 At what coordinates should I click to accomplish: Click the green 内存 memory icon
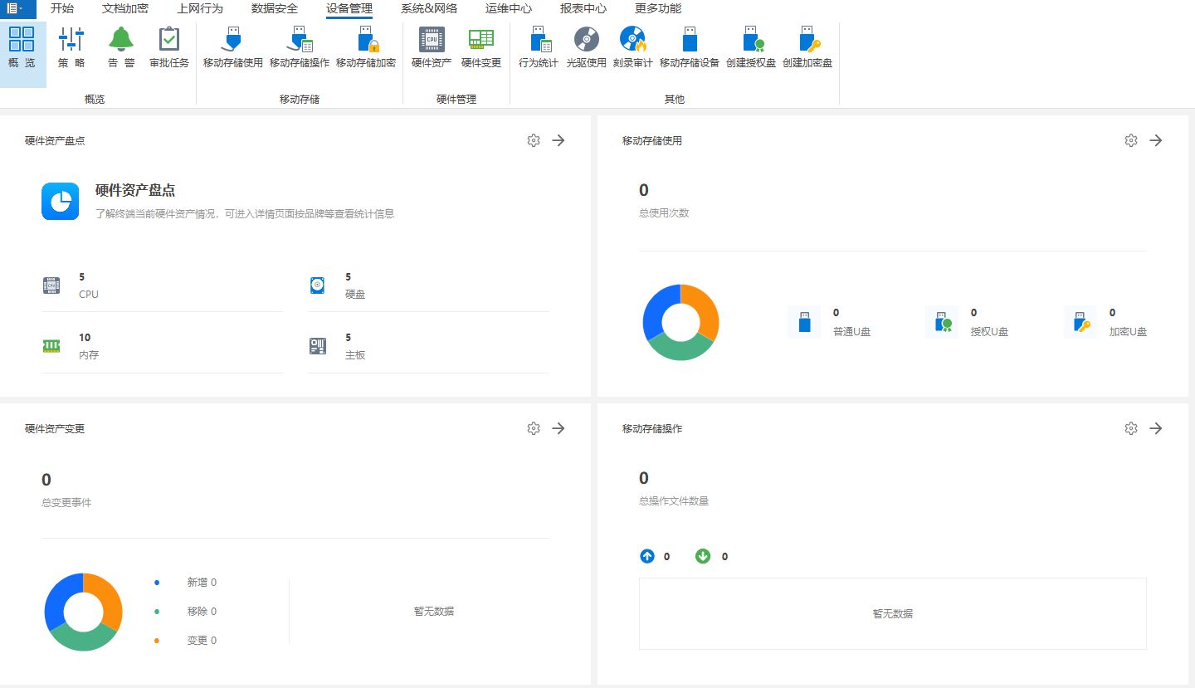(51, 346)
